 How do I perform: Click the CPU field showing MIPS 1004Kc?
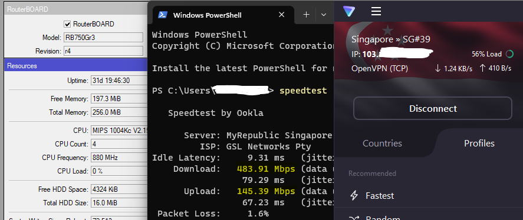coord(119,131)
